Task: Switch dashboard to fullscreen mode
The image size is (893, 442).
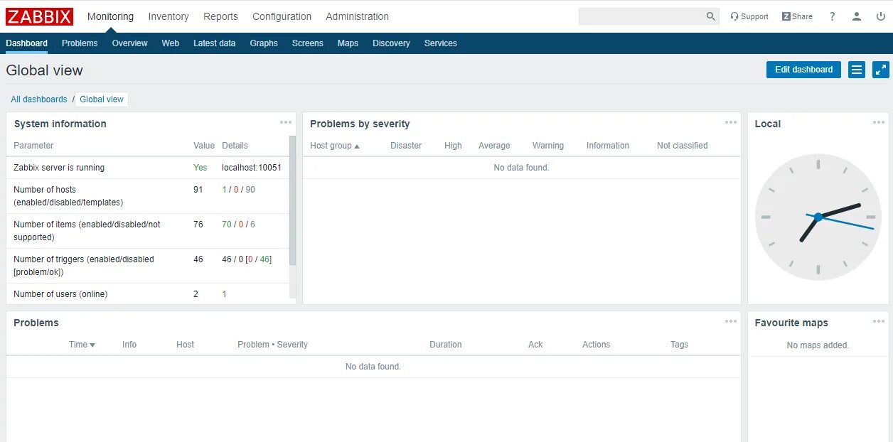Action: (881, 70)
